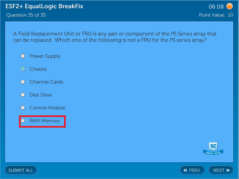Click the Control Module answer label
239x179 pixels.
click(47, 108)
